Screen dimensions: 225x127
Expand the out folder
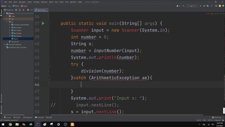coord(7,19)
